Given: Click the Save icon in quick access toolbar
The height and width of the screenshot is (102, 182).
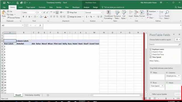Looking at the screenshot, I should point(4,3).
